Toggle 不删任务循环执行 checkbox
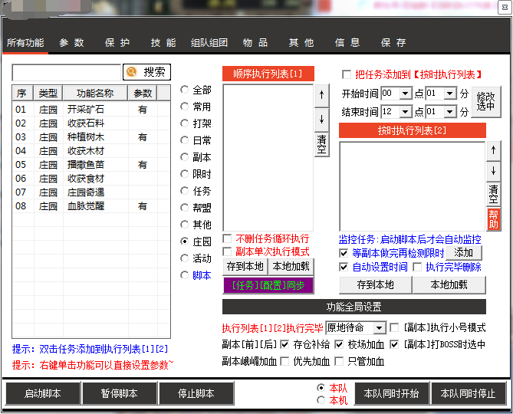Screen dimensions: 513x414 click(227, 238)
